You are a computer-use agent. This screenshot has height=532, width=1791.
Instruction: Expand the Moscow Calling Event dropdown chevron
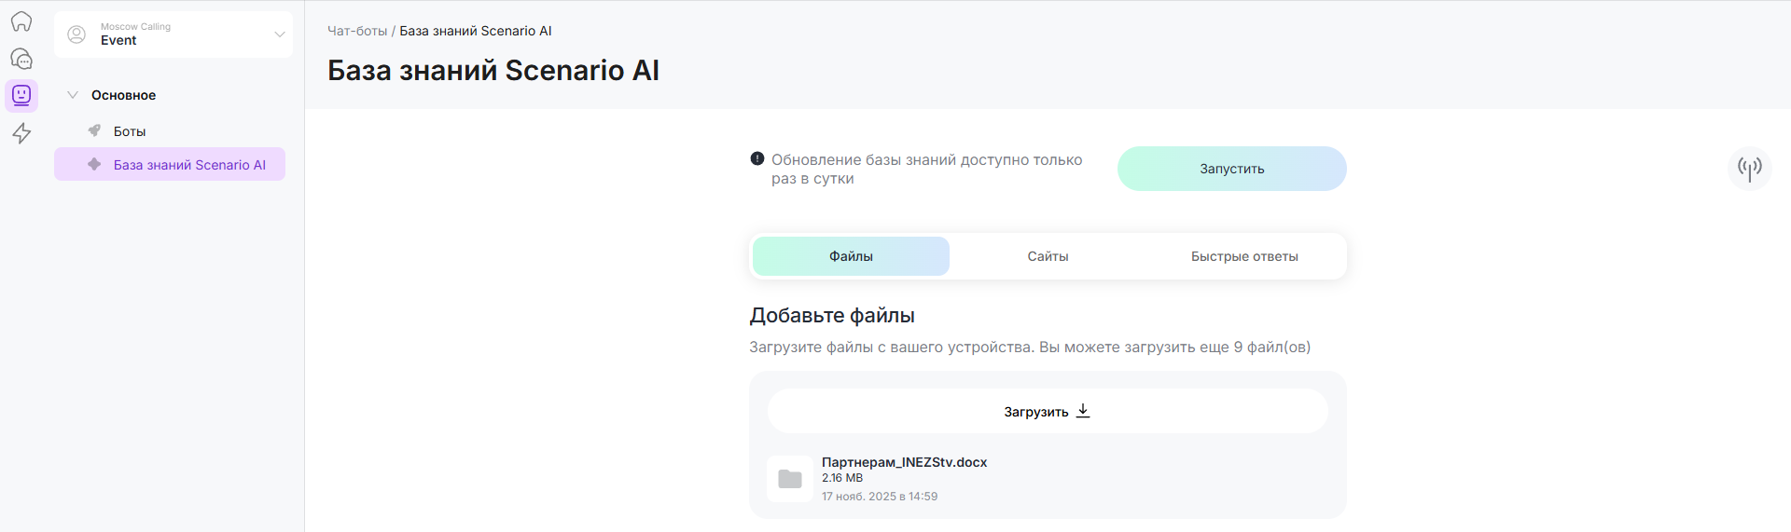(279, 34)
